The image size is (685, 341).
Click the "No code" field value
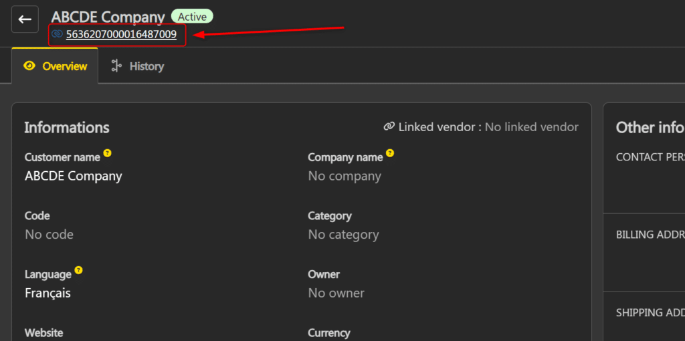[49, 235]
